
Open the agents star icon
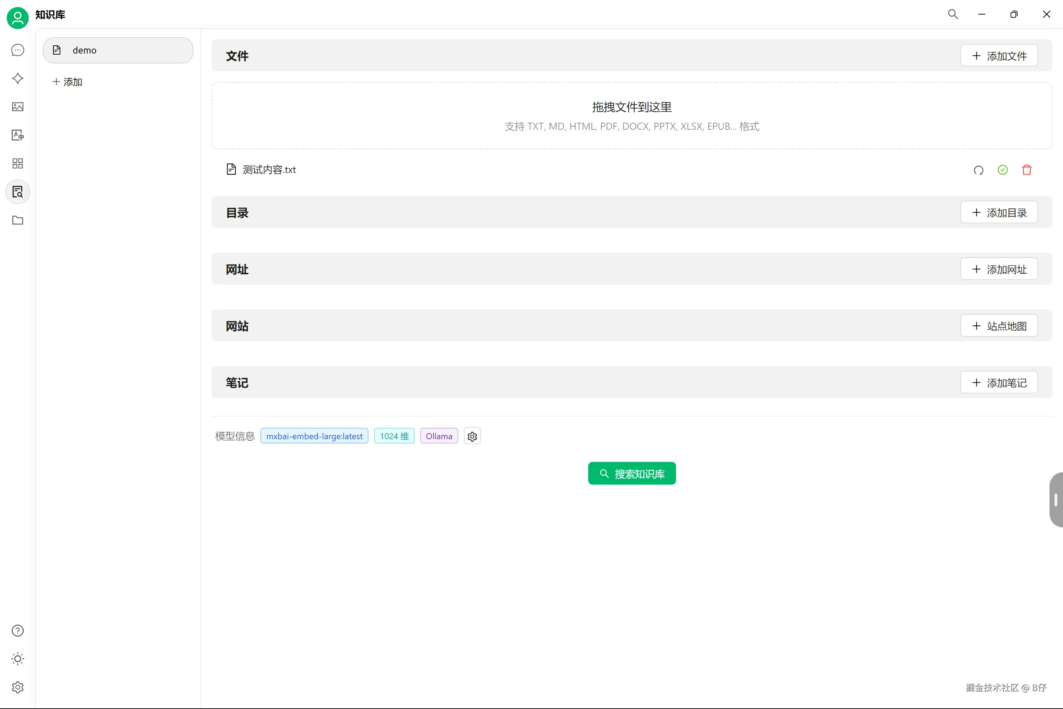18,79
